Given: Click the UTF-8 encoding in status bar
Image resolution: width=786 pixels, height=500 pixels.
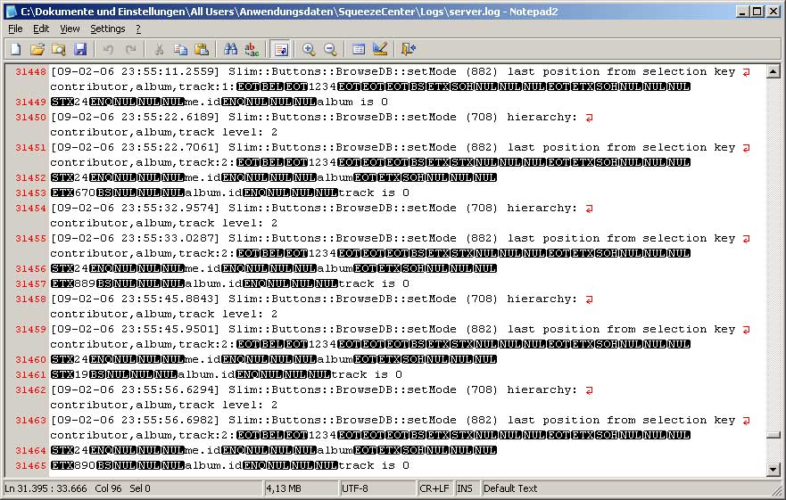Looking at the screenshot, I should click(357, 488).
